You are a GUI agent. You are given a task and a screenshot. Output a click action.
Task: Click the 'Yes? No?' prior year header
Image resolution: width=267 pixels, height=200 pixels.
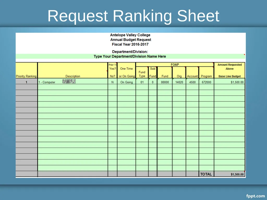(x=112, y=70)
